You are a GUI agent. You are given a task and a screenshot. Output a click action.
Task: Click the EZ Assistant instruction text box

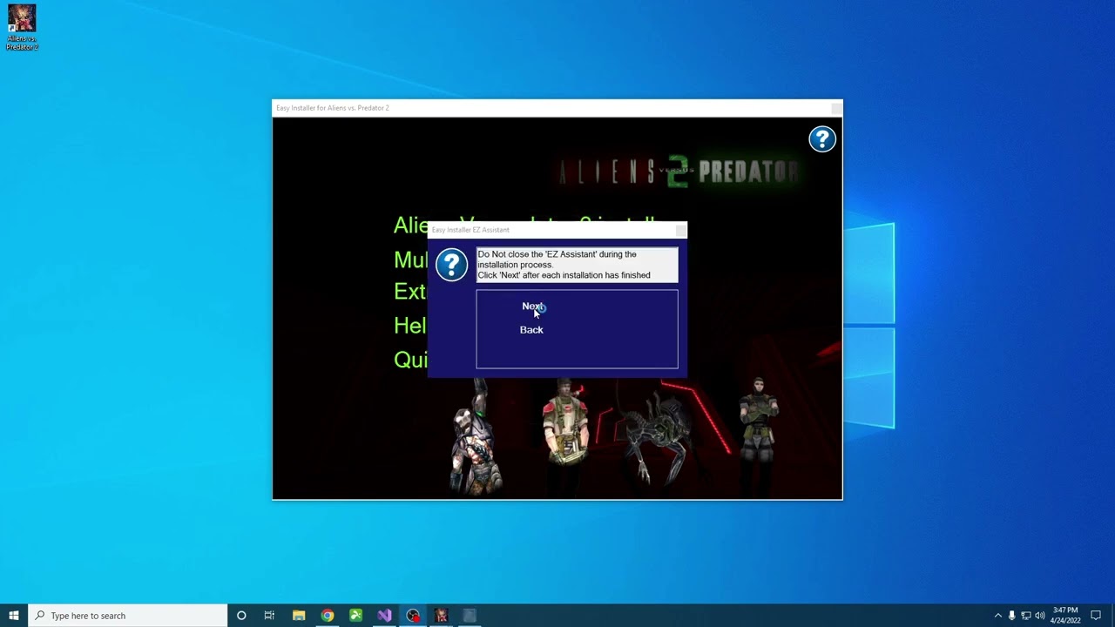(x=577, y=265)
